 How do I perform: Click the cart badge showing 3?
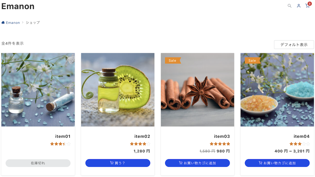(309, 3)
